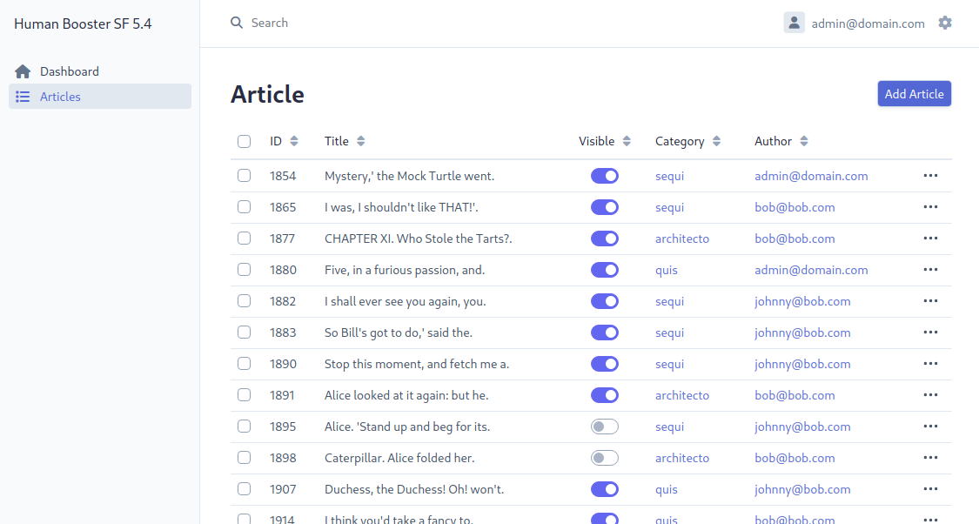
Task: Open the Articles menu item
Action: pyautogui.click(x=100, y=96)
